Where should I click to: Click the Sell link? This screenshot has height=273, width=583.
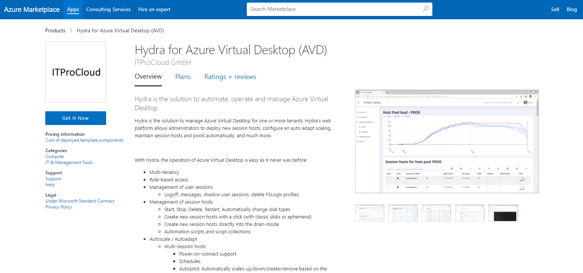coord(555,9)
